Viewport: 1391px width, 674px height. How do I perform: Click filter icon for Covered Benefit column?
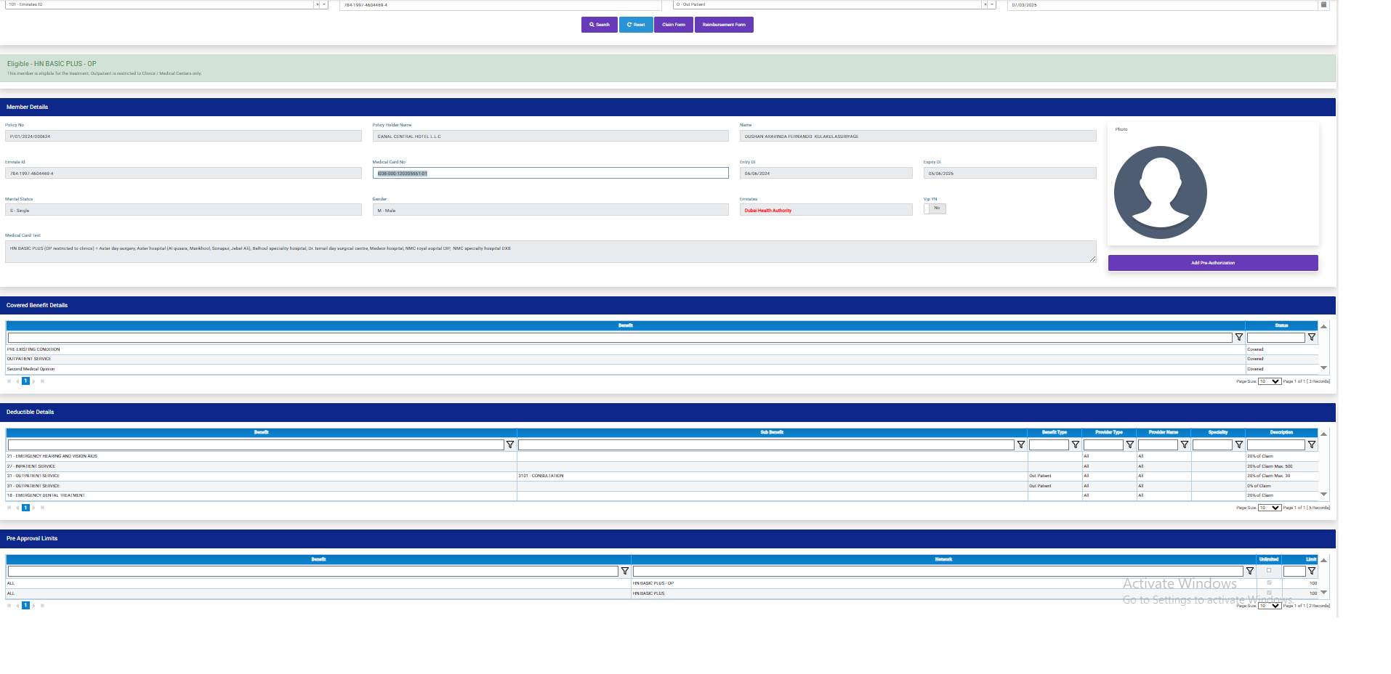pos(1238,338)
